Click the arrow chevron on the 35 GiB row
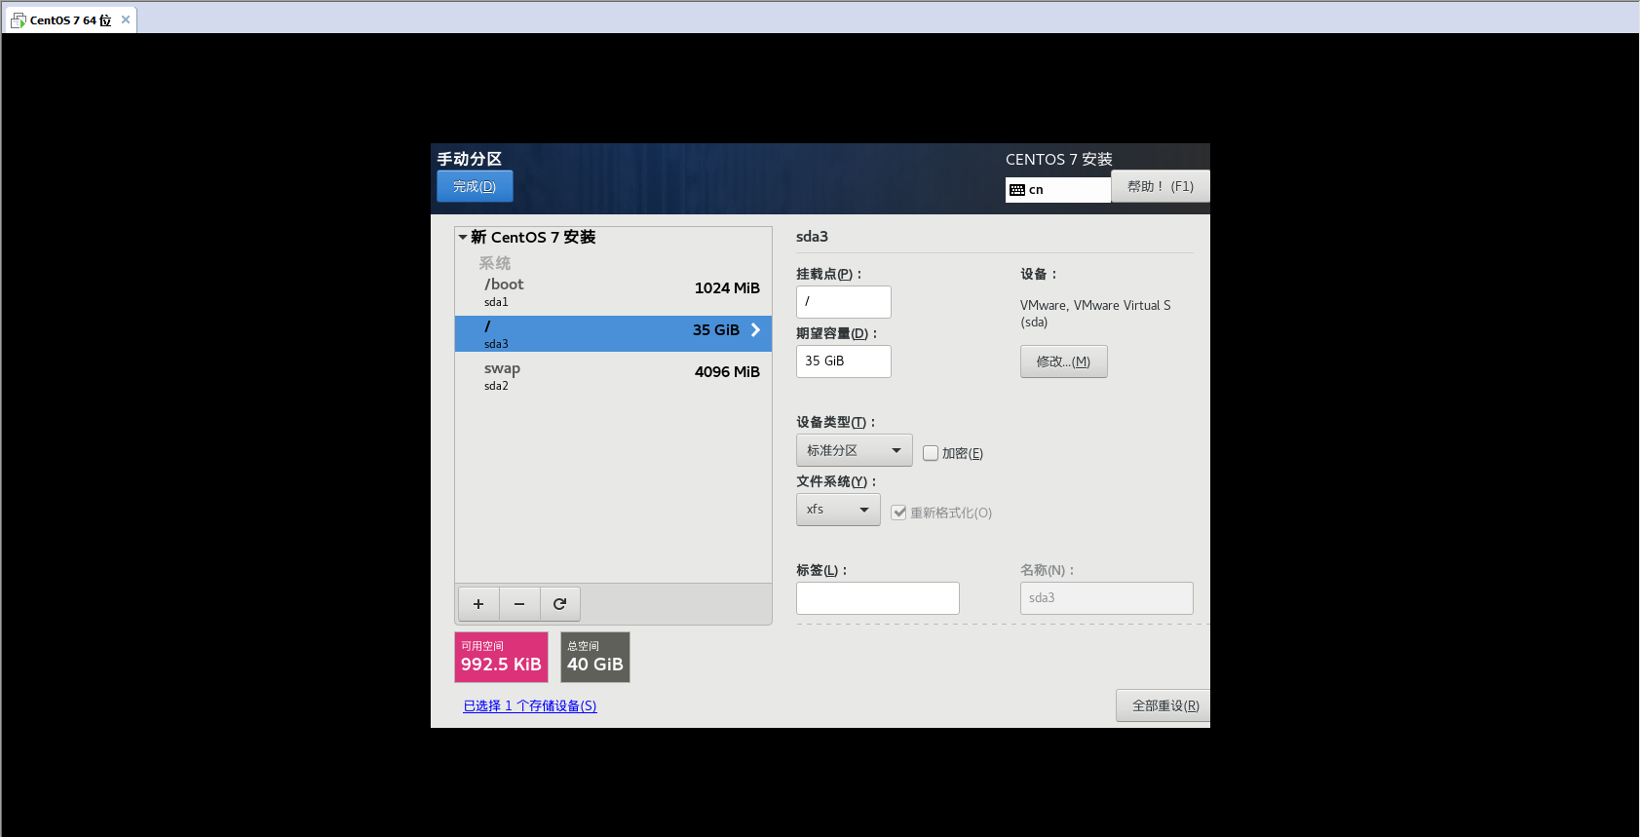The height and width of the screenshot is (837, 1640). pos(755,330)
